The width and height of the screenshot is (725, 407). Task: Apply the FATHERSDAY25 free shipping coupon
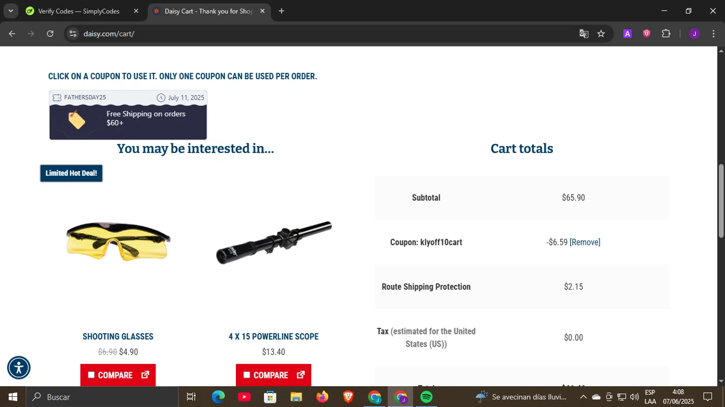point(128,115)
